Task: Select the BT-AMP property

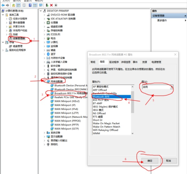Action: click(x=97, y=103)
